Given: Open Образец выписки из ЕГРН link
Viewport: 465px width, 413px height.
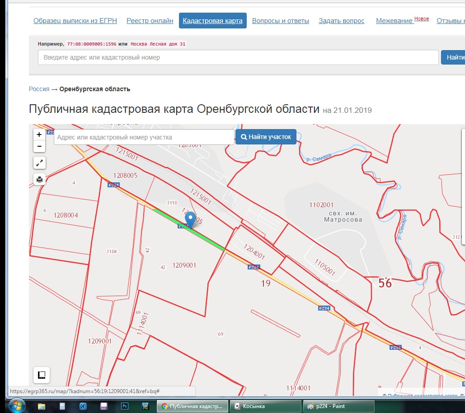Looking at the screenshot, I should (75, 21).
